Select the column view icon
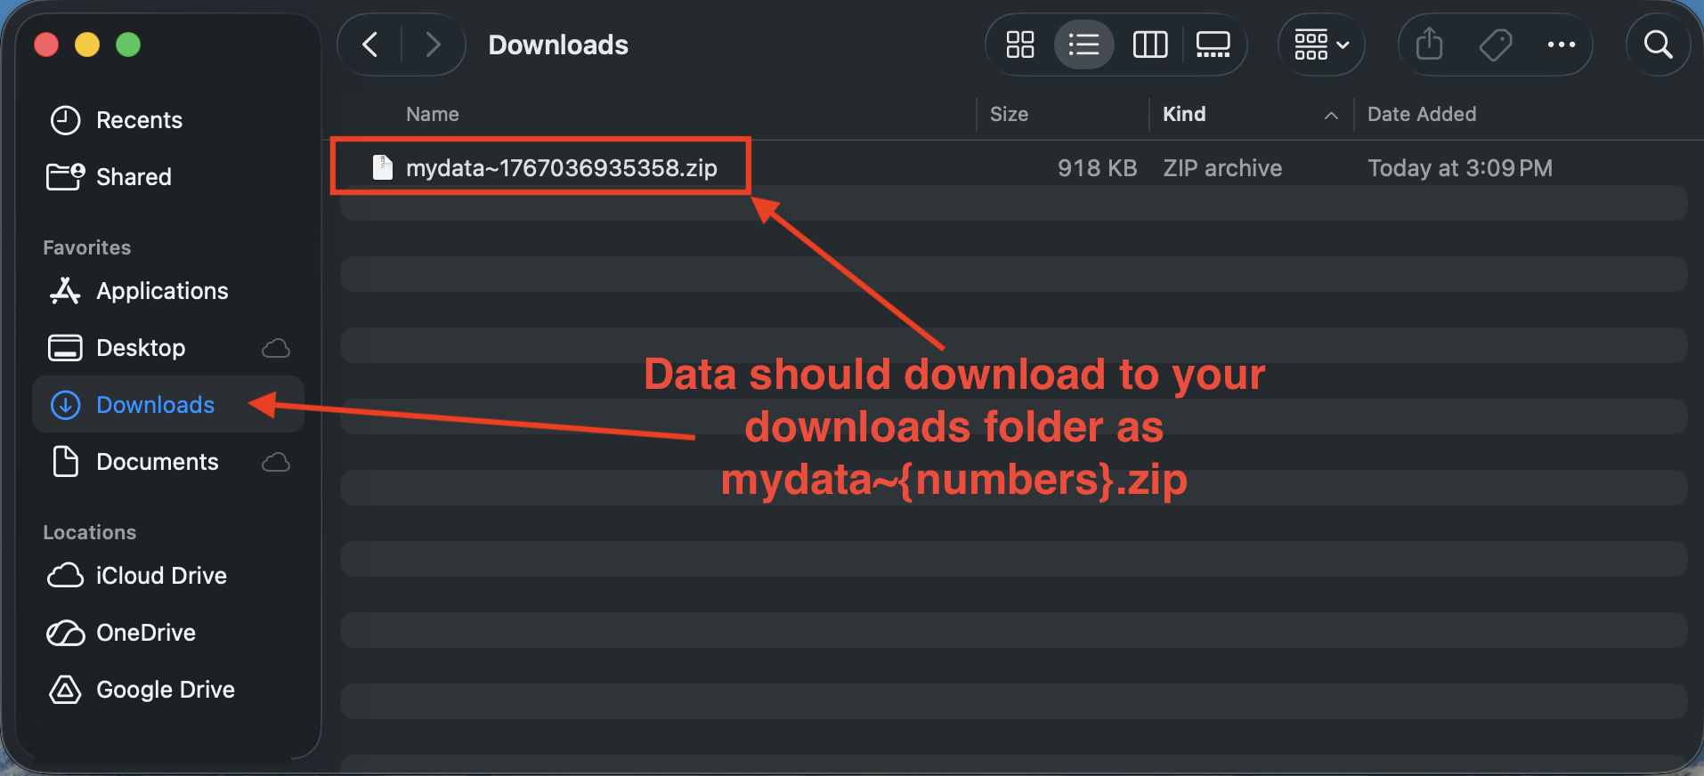Image resolution: width=1704 pixels, height=776 pixels. tap(1149, 44)
